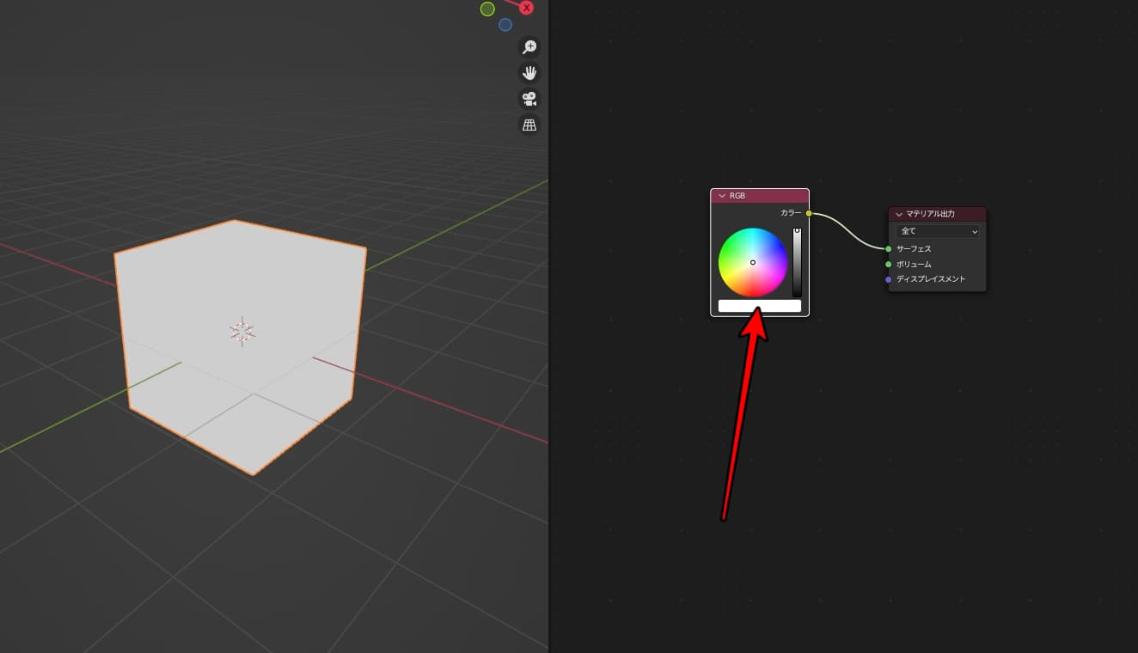The width and height of the screenshot is (1138, 653).
Task: Open the 全て target dropdown
Action: (x=939, y=231)
